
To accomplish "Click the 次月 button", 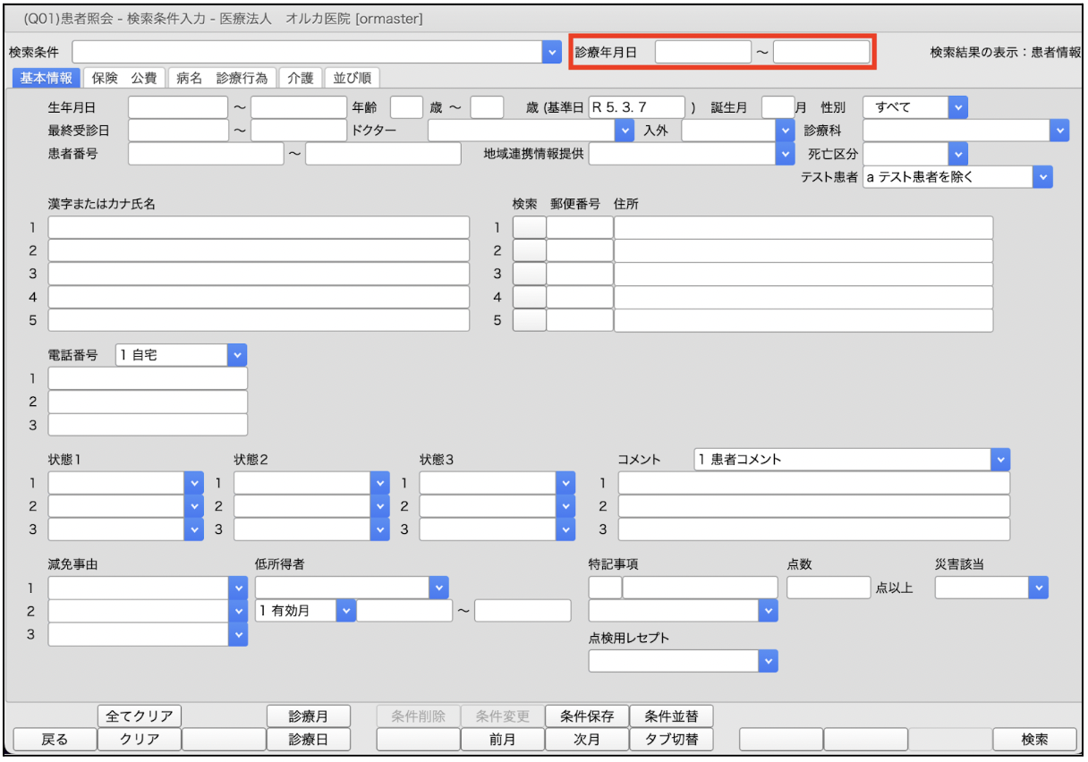I will (x=587, y=740).
